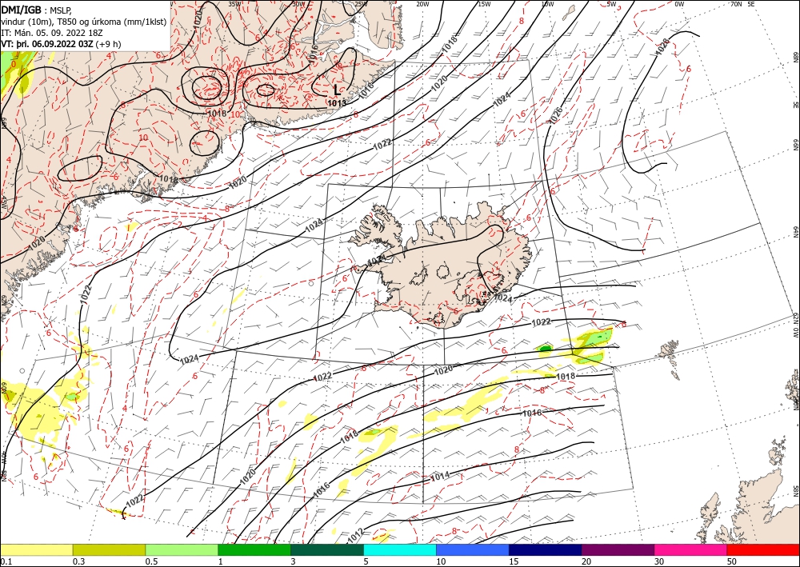Screen dimensions: 800x567
Task: Click the 0.1 legend value
Action: 5,561
